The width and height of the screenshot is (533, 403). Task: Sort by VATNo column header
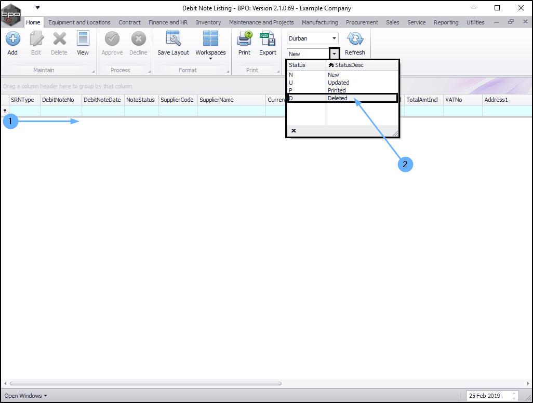click(463, 100)
